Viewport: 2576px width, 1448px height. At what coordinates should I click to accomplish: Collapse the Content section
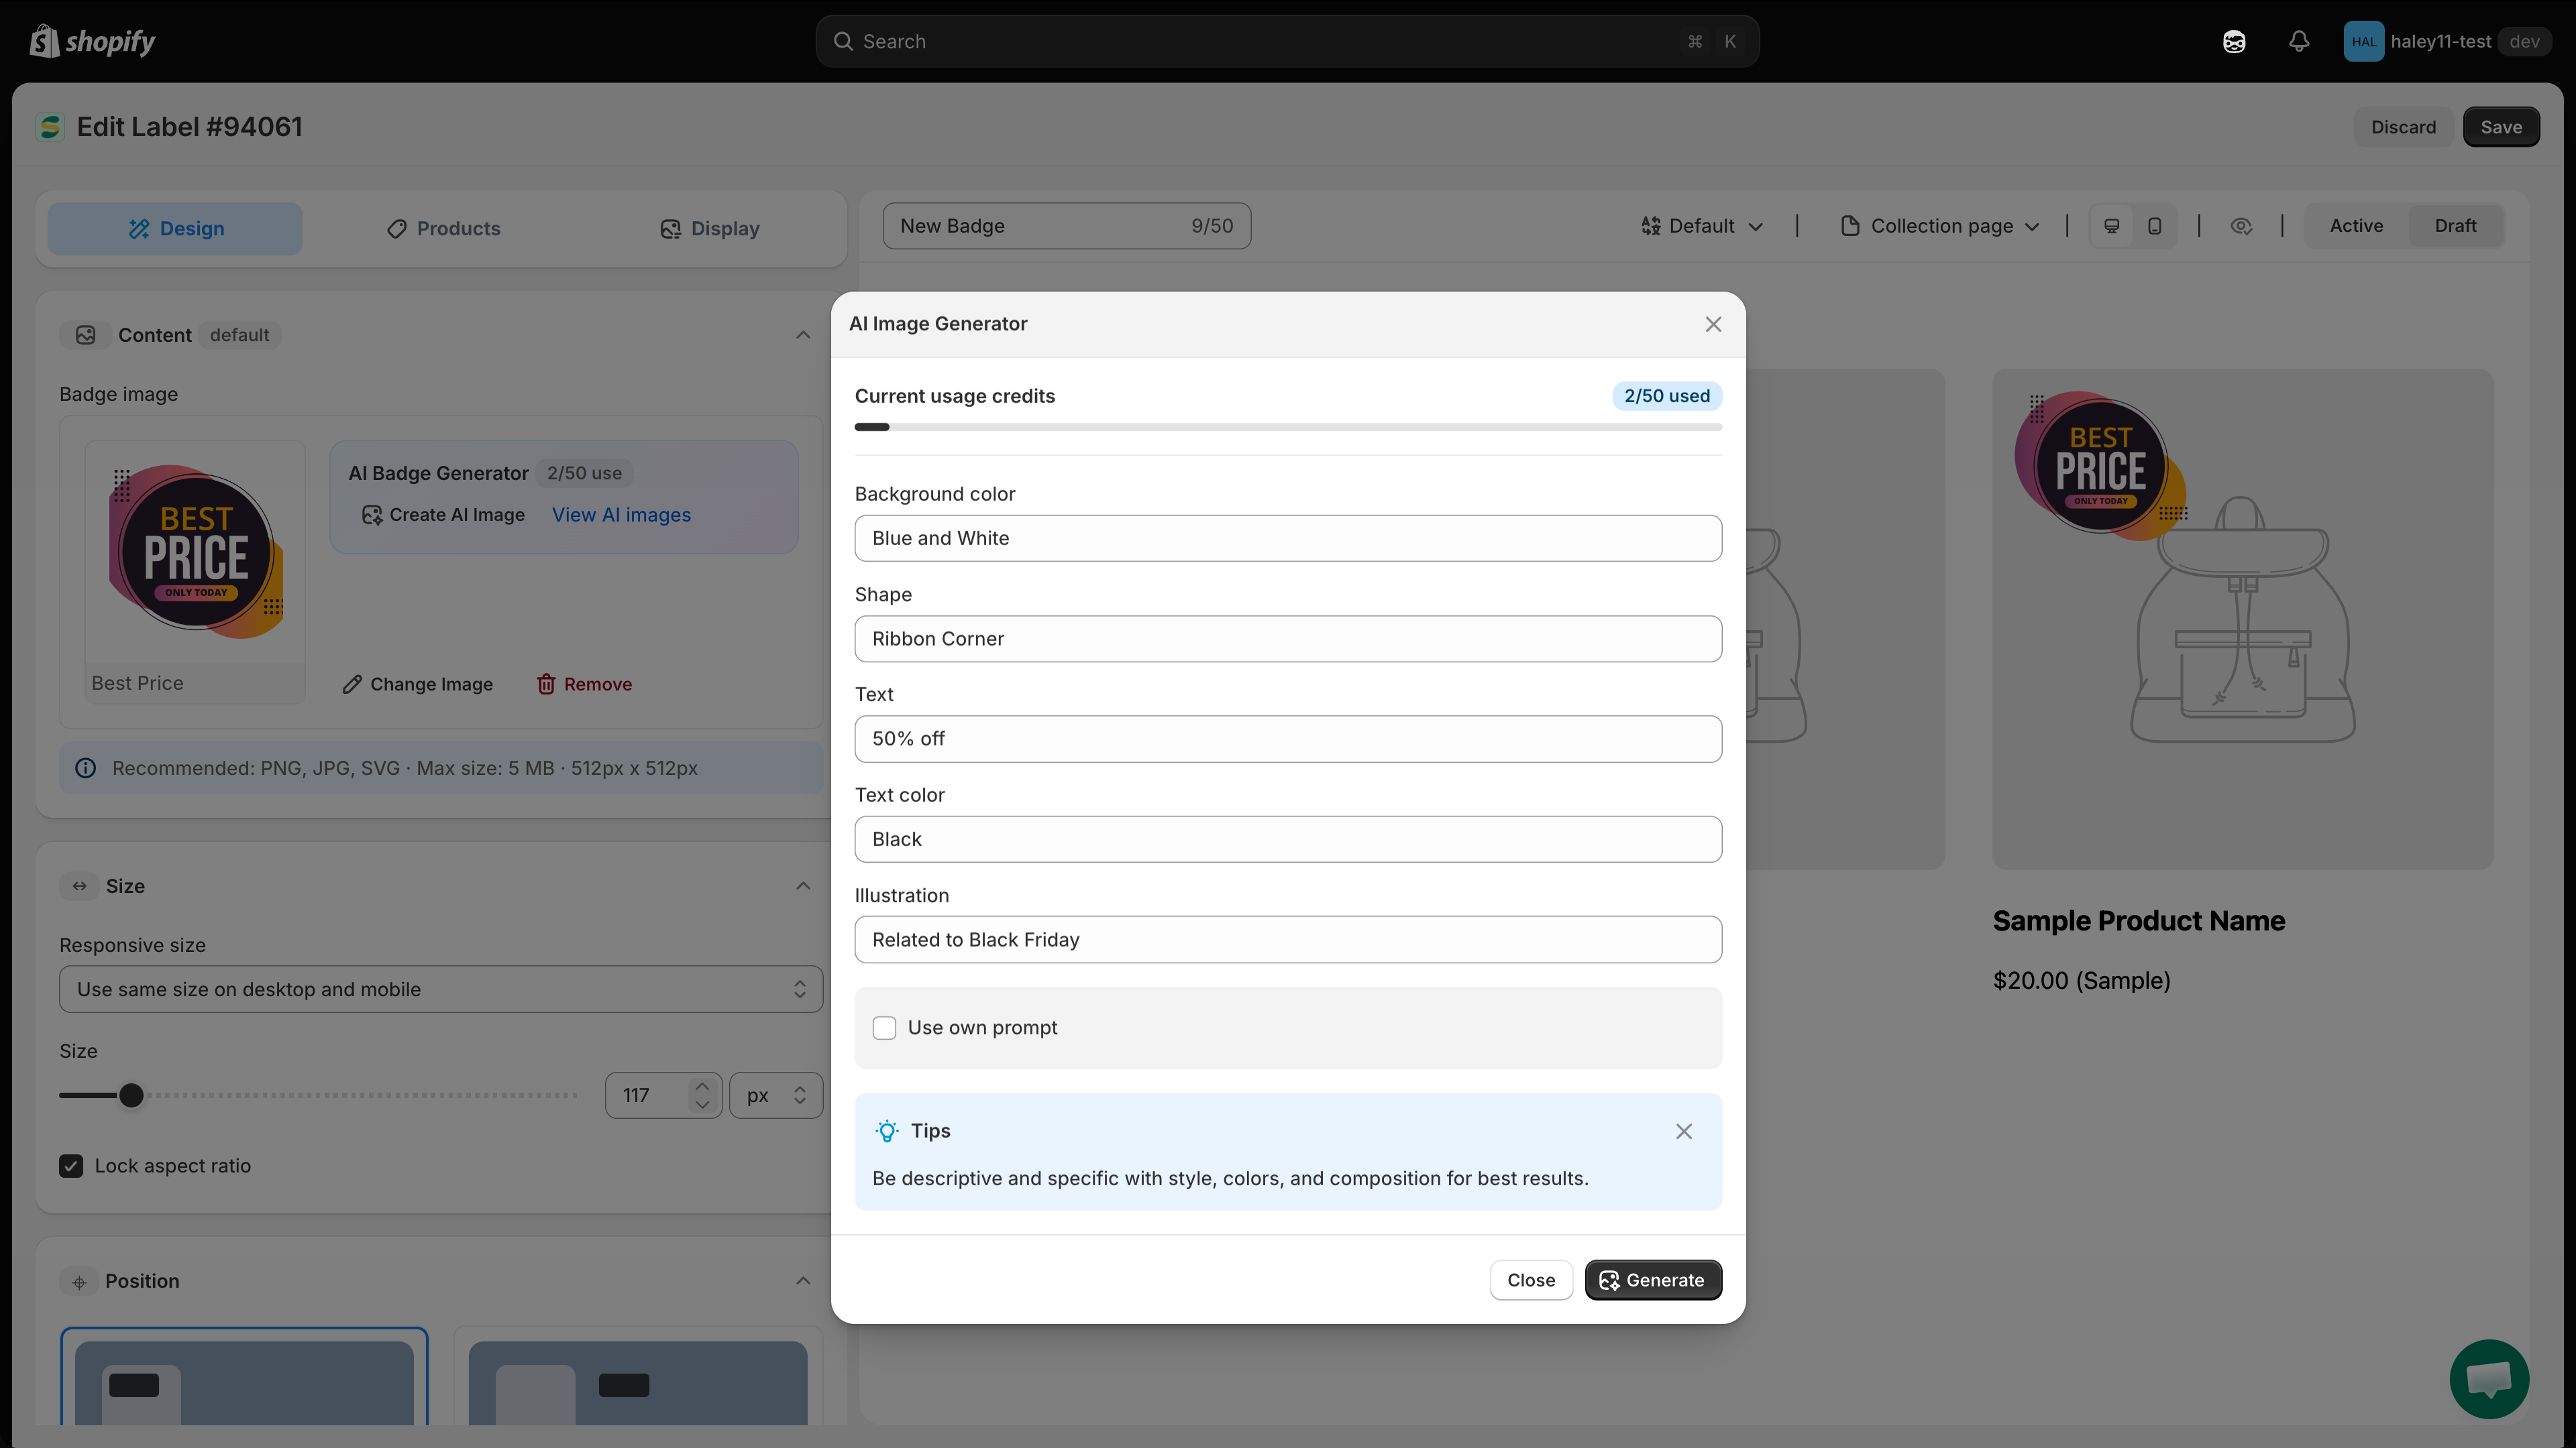tap(803, 335)
